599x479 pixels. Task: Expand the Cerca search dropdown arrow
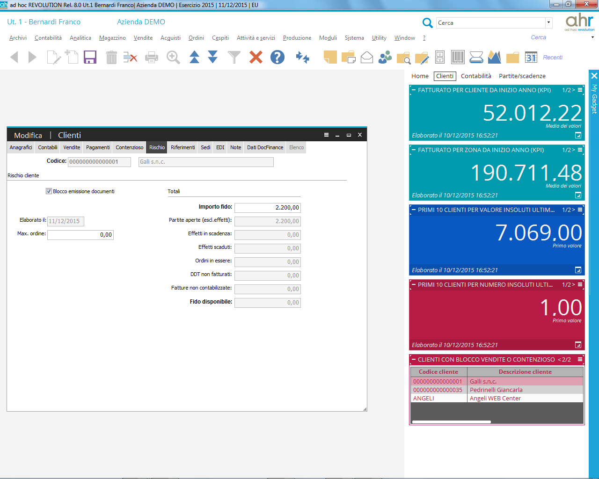click(548, 22)
